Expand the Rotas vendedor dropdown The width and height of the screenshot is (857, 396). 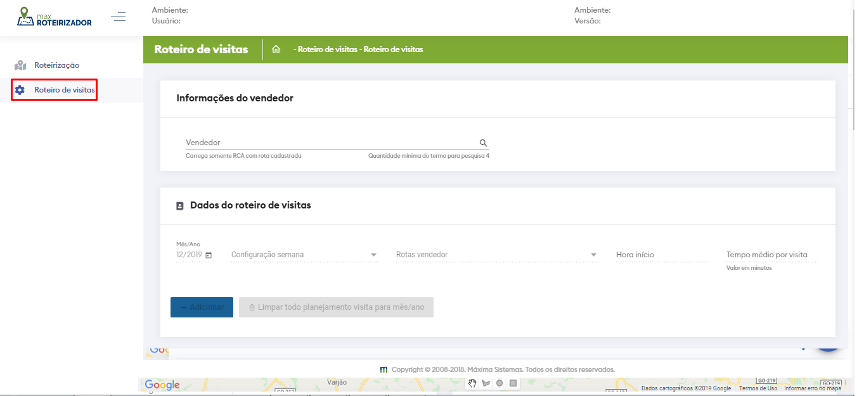(x=593, y=255)
